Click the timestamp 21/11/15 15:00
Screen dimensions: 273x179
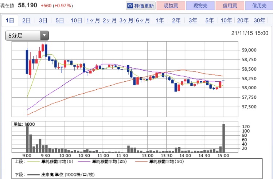coord(250,33)
